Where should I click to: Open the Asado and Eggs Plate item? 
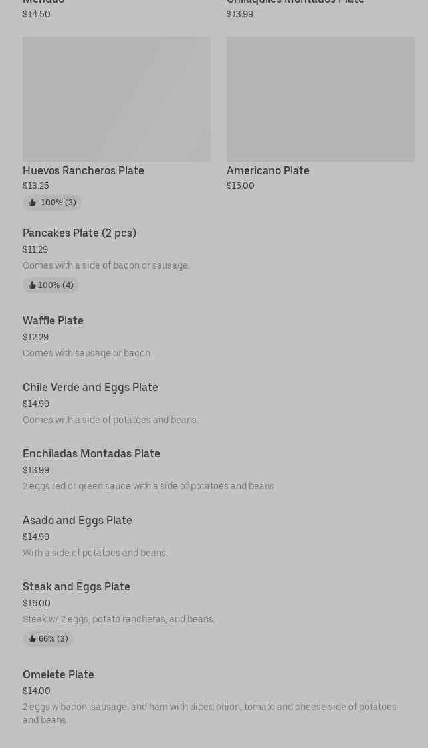[x=77, y=521]
